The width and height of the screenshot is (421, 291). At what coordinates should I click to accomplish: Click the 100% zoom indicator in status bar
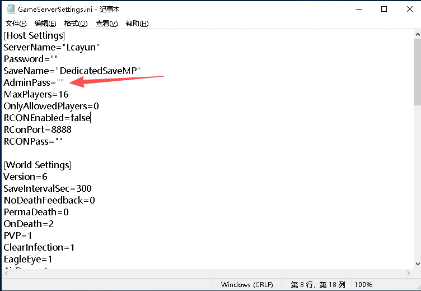[x=364, y=285]
